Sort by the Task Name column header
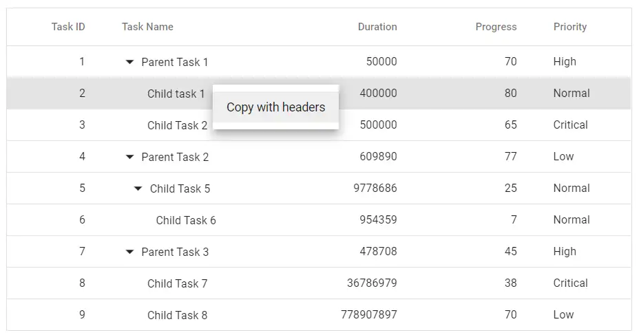 click(x=147, y=27)
